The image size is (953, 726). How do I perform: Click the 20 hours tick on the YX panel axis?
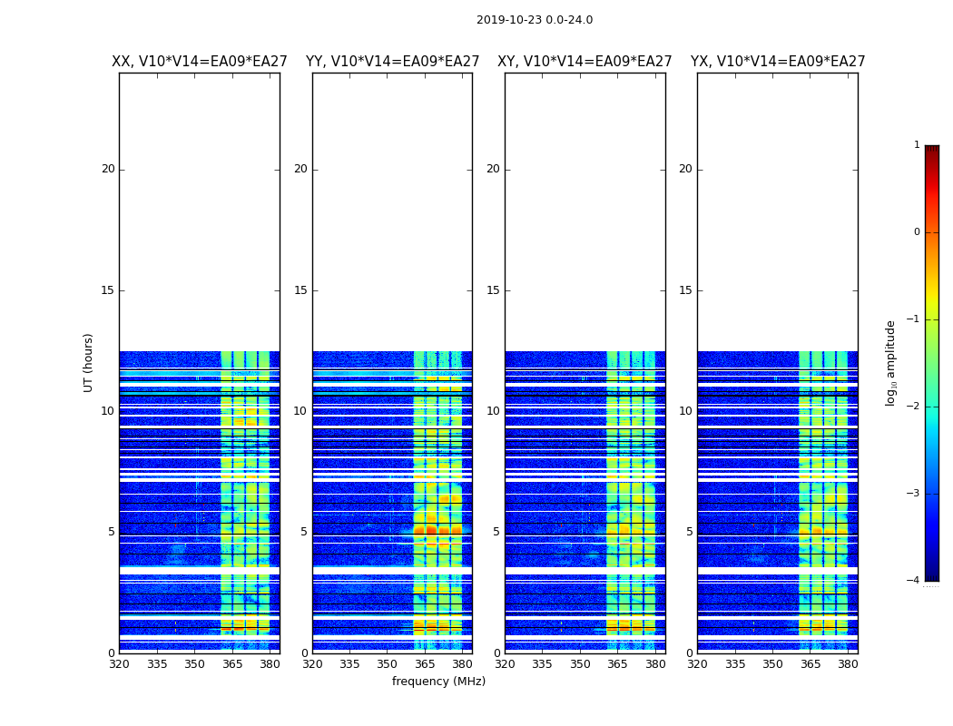tap(685, 169)
